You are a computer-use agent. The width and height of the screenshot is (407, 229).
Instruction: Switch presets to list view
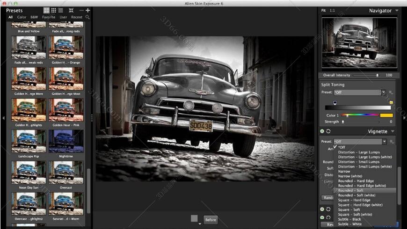pyautogui.click(x=61, y=10)
